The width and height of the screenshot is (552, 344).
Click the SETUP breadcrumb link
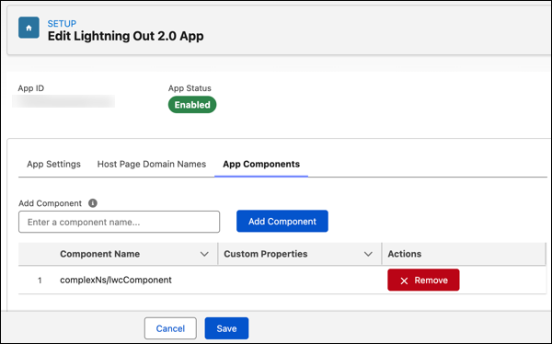coord(62,24)
